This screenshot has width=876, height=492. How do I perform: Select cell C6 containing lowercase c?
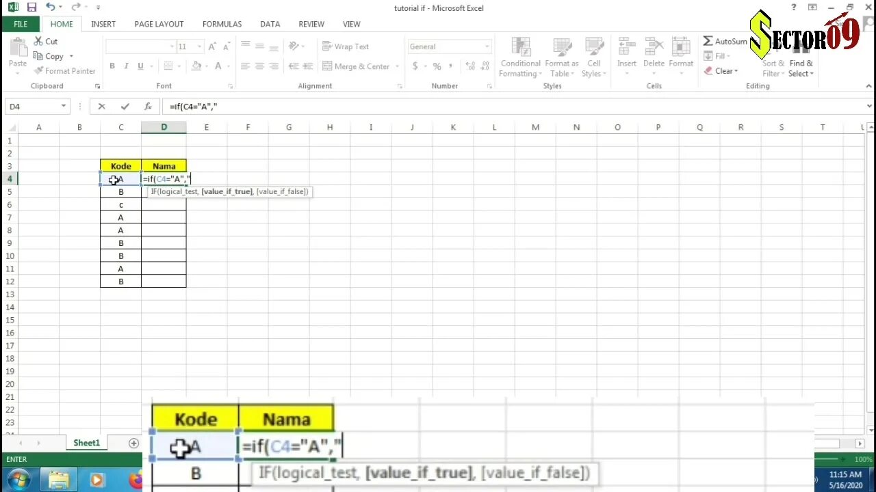120,205
